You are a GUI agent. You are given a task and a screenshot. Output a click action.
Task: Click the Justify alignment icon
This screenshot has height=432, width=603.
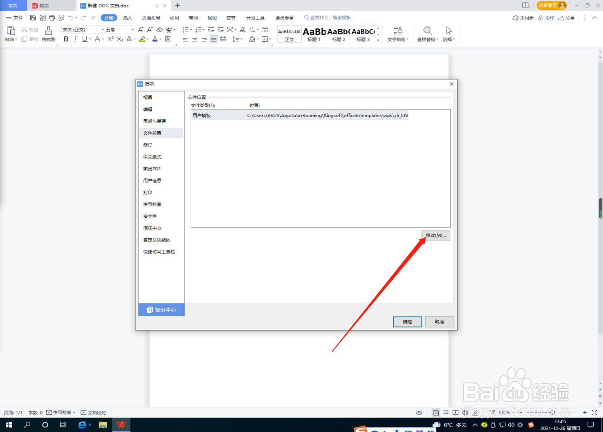tap(214, 39)
